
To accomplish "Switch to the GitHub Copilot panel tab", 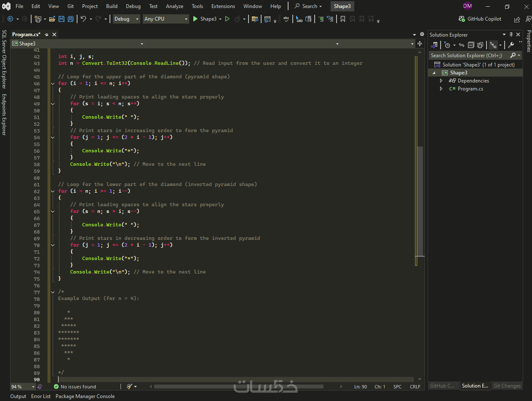I will click(x=442, y=386).
